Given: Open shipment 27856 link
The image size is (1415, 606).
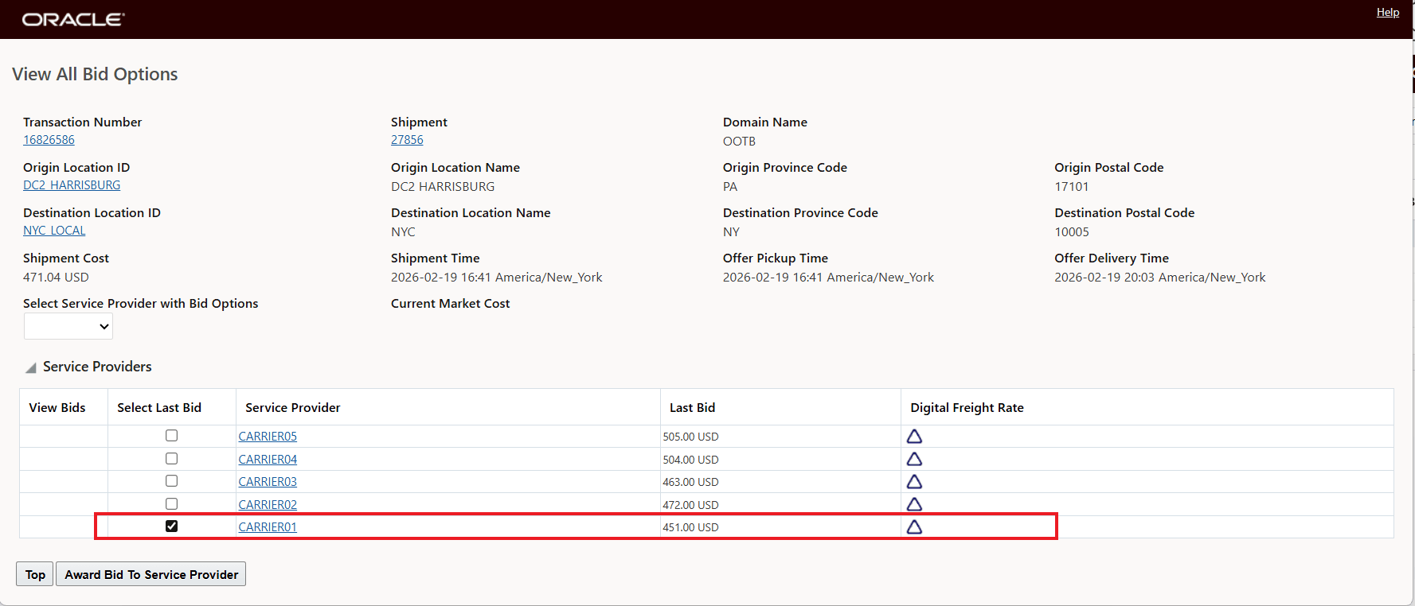Looking at the screenshot, I should (407, 140).
